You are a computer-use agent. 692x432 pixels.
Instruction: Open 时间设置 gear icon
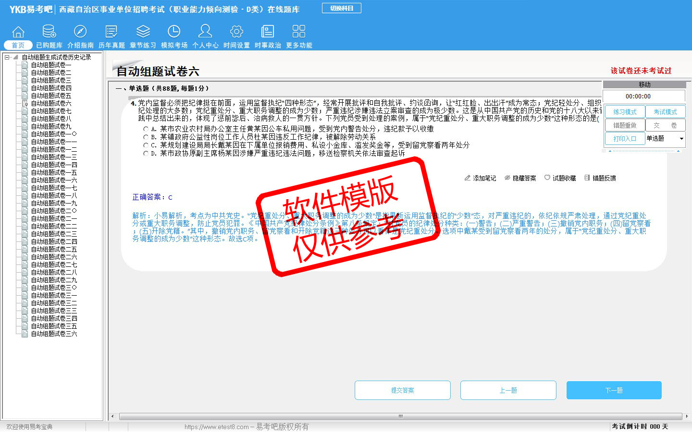[x=236, y=32]
